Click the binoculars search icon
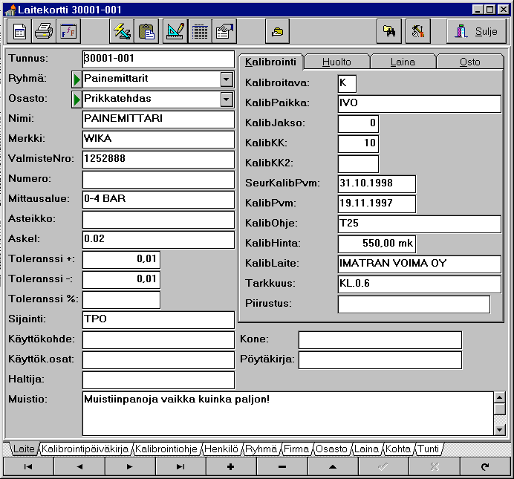Image resolution: width=514 pixels, height=479 pixels. click(389, 31)
